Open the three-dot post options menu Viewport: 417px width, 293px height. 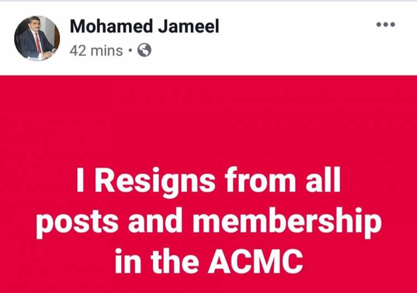[x=385, y=24]
